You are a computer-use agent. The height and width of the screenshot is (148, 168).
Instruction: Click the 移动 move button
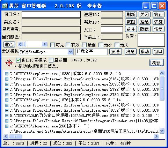[x=145, y=52]
